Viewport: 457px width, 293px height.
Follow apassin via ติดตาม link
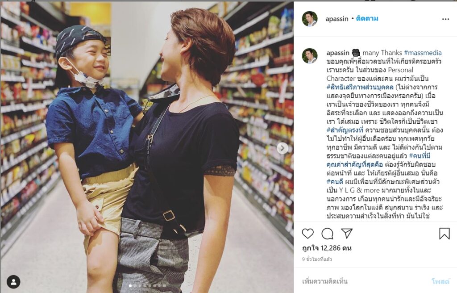pos(367,19)
